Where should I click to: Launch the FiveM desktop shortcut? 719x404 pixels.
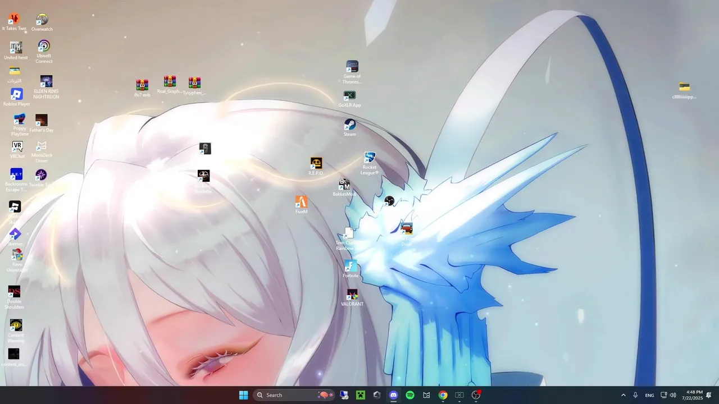[302, 205]
